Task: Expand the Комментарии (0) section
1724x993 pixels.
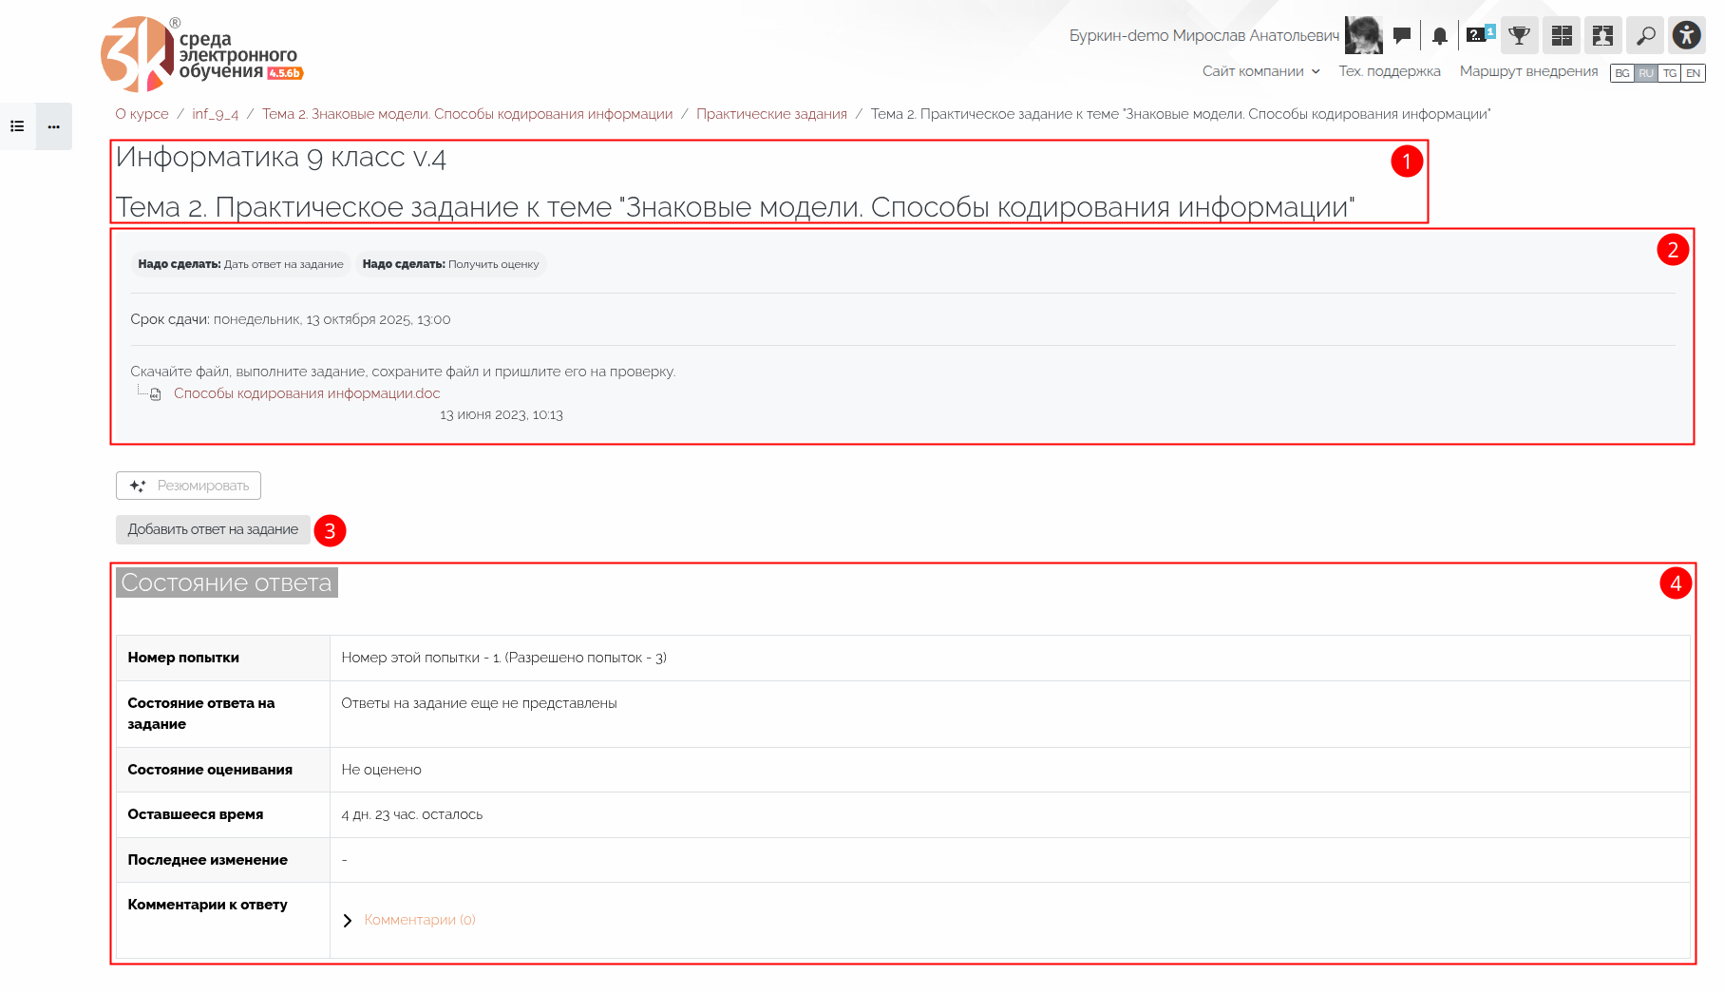Action: pyautogui.click(x=419, y=920)
